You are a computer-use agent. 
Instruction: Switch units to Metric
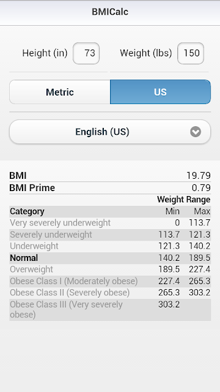[60, 92]
